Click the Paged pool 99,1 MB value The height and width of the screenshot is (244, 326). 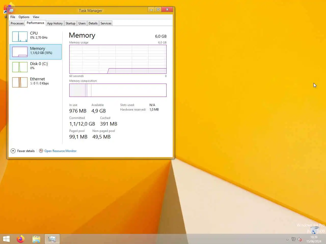(x=78, y=137)
